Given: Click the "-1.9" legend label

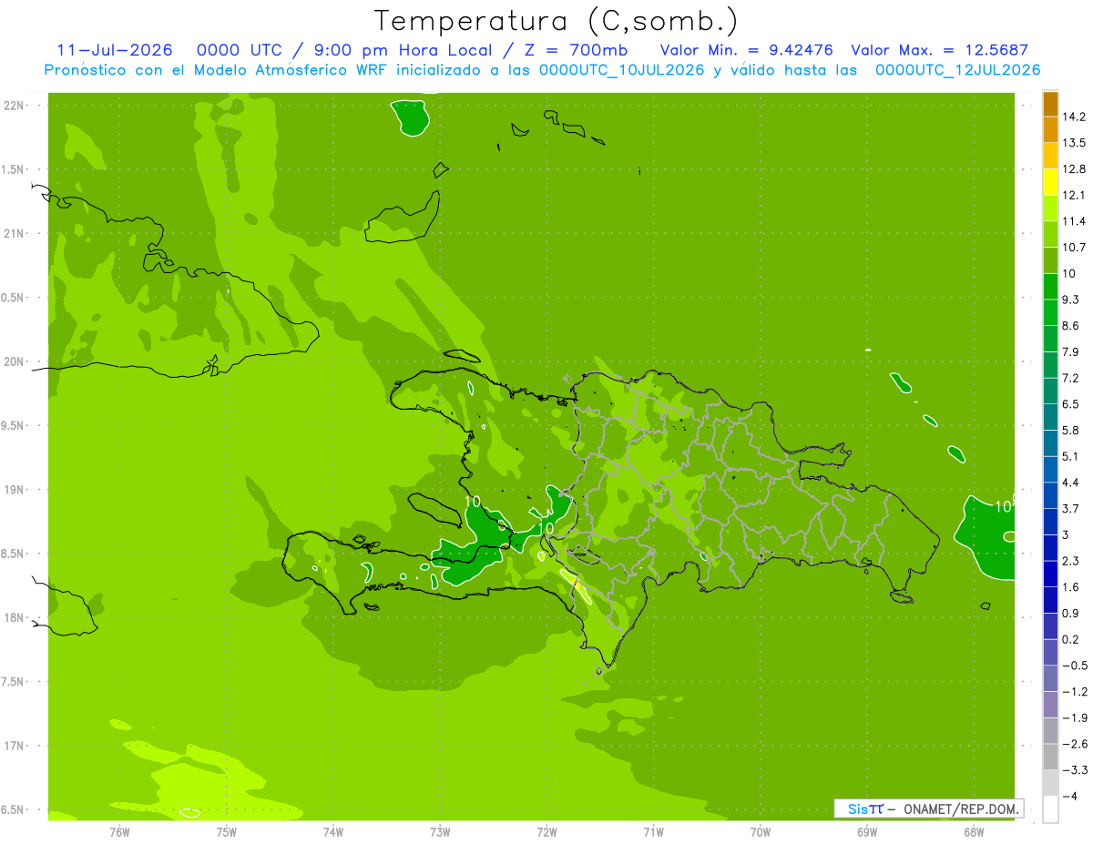Looking at the screenshot, I should coord(1074,717).
